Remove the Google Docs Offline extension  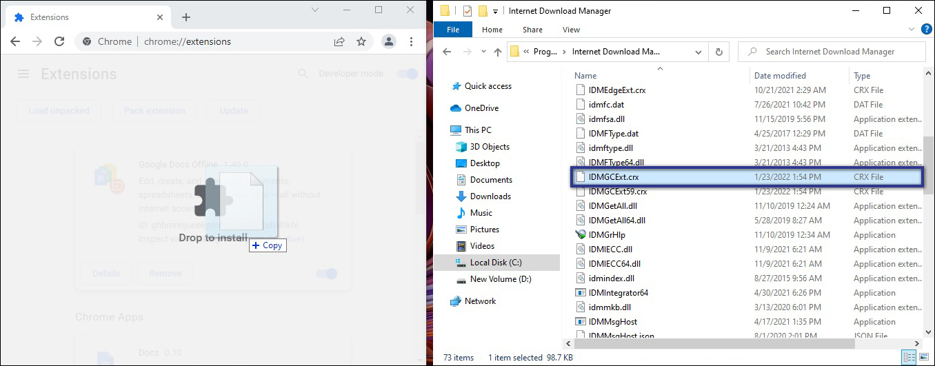165,273
